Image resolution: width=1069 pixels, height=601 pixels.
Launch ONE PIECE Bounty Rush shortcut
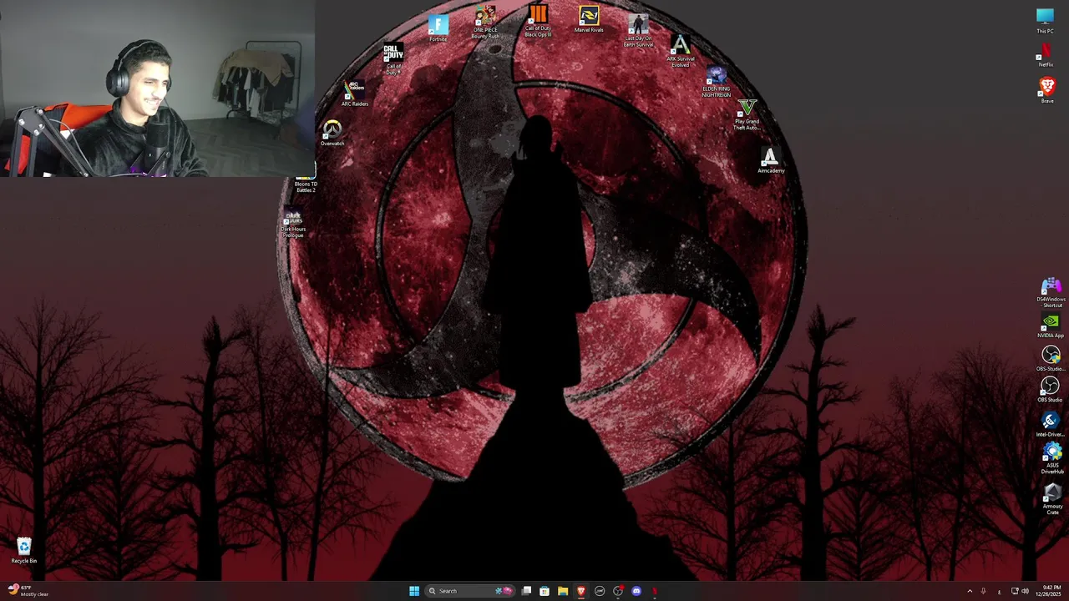point(485,23)
